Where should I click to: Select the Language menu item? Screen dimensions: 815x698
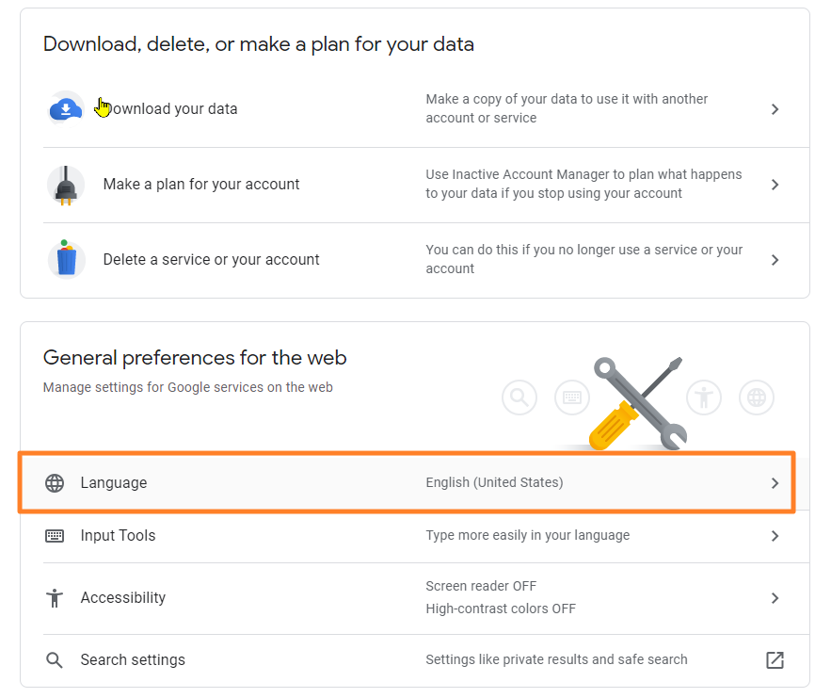click(x=114, y=482)
